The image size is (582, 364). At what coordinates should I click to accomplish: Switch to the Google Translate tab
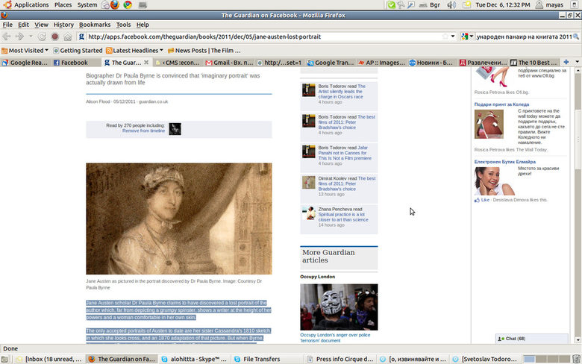click(331, 63)
